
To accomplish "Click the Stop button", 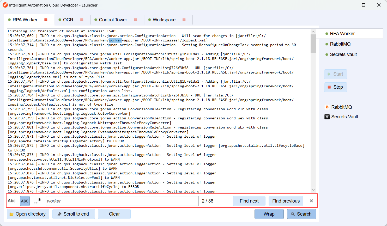I will [335, 87].
